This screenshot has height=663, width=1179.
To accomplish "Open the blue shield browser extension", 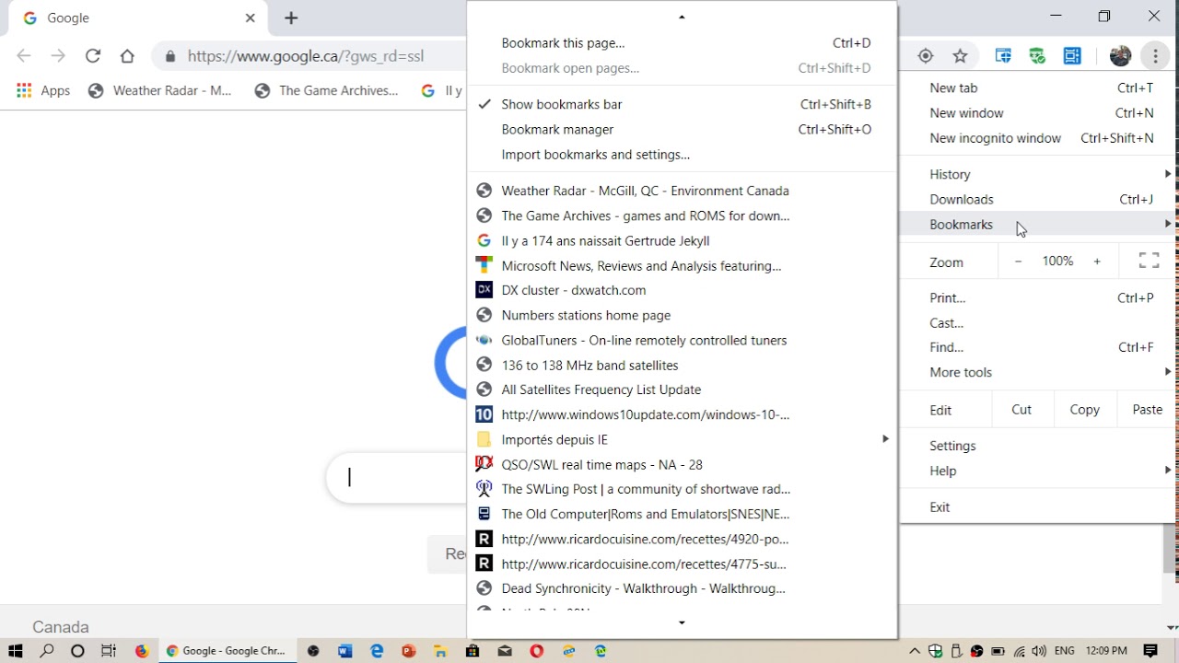I will click(1003, 56).
